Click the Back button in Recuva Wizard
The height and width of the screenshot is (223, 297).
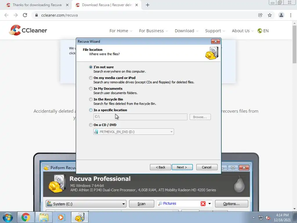tap(160, 167)
